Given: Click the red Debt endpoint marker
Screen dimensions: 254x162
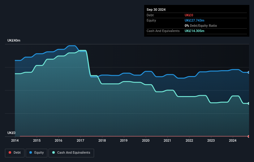Looking at the screenshot, I should [x=248, y=136].
